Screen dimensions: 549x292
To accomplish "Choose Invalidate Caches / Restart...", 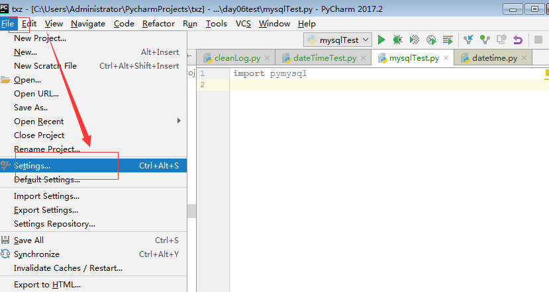I will click(x=93, y=268).
